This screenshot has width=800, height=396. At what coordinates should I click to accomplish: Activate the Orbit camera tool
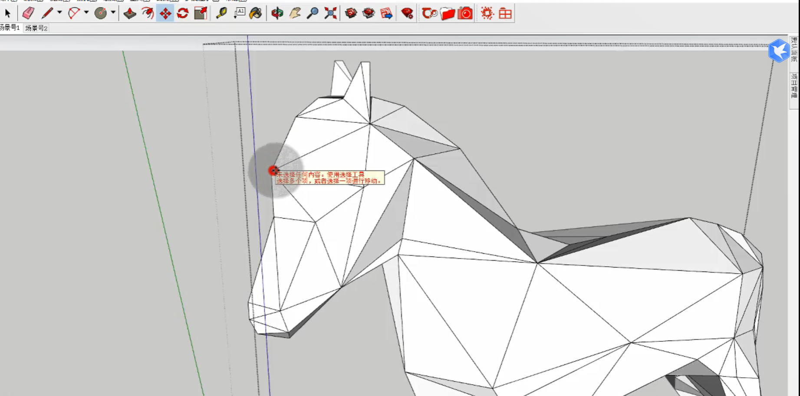click(277, 13)
